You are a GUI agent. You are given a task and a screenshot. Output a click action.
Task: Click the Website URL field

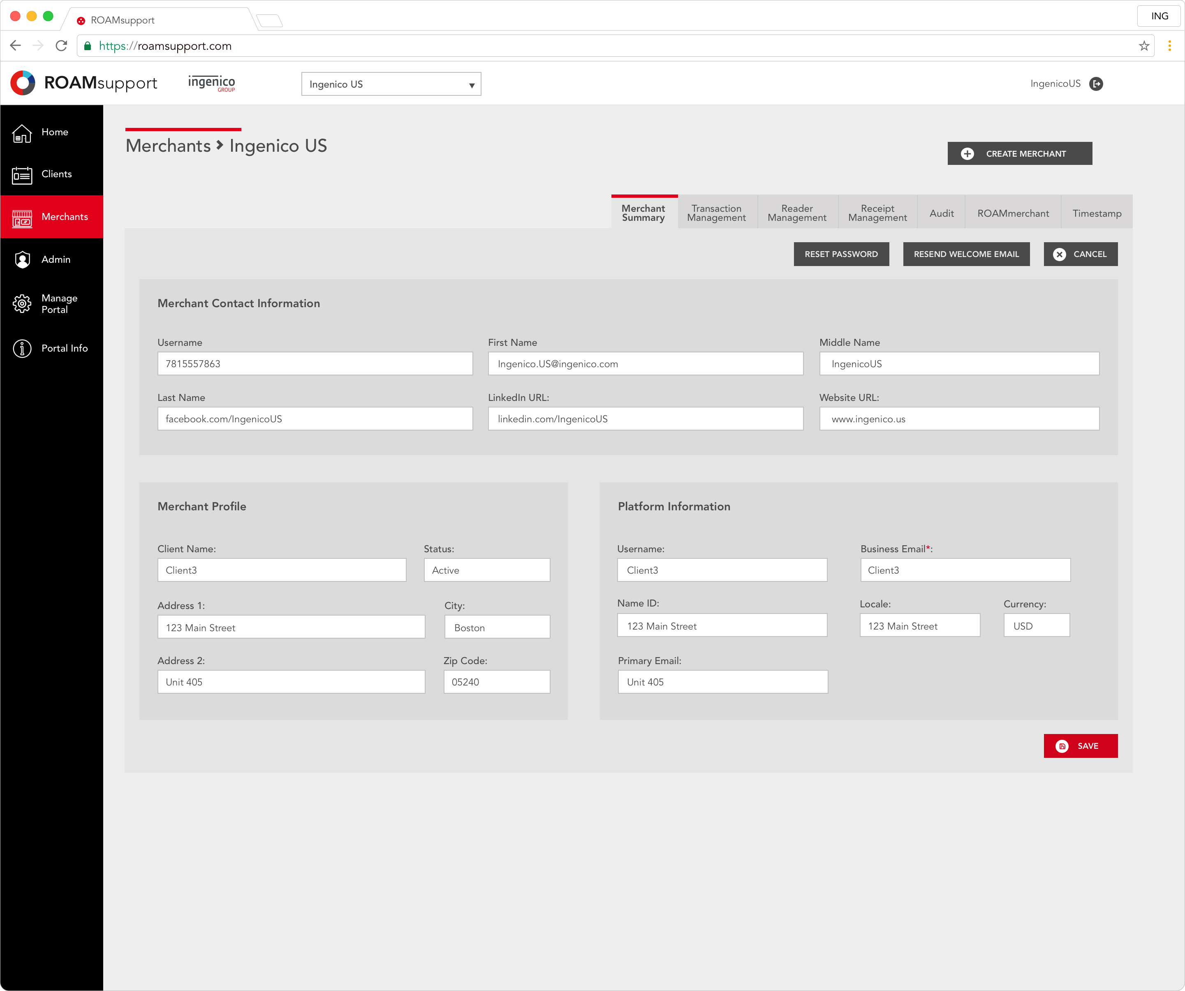click(959, 419)
